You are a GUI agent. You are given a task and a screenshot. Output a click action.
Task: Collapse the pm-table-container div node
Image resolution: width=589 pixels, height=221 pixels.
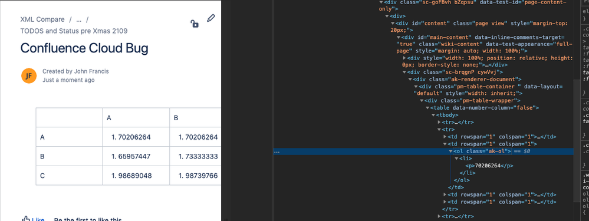[x=416, y=86]
